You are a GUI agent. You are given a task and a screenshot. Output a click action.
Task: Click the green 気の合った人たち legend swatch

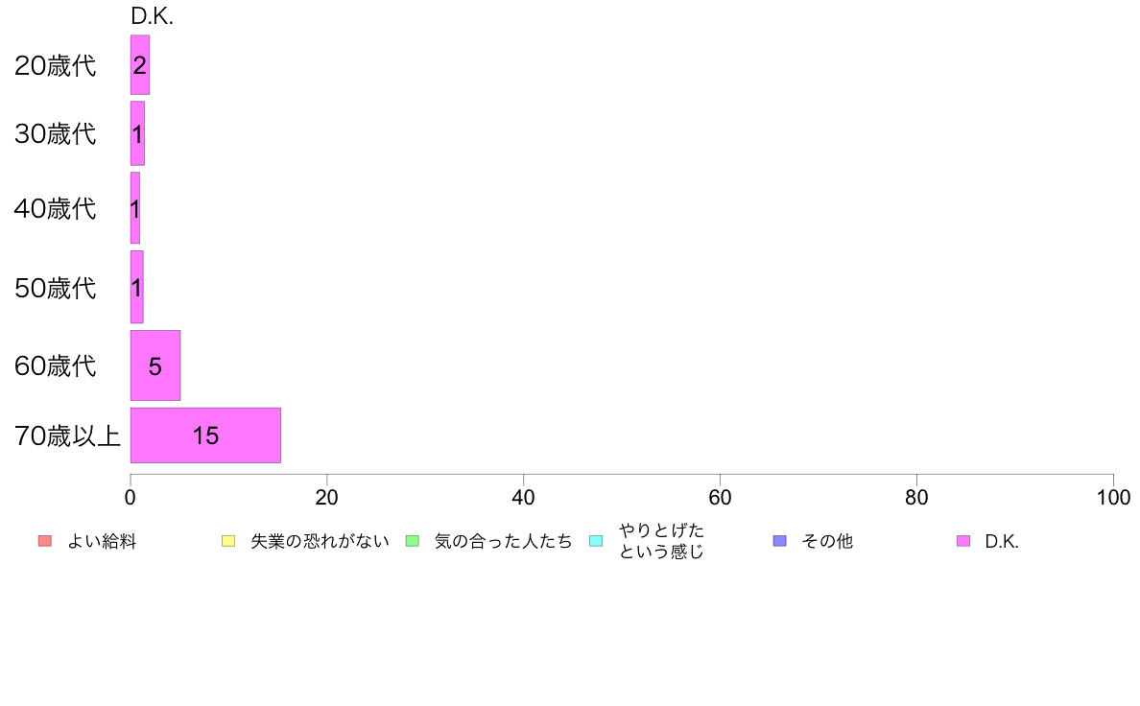(413, 541)
